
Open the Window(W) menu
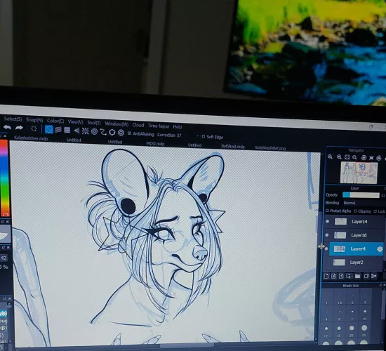117,124
